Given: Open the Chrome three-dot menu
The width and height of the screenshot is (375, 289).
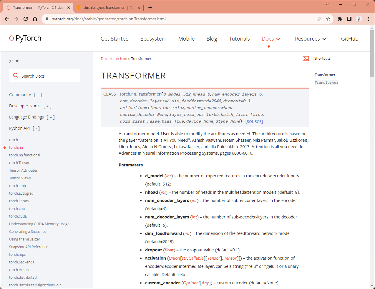Looking at the screenshot, I should tap(368, 19).
